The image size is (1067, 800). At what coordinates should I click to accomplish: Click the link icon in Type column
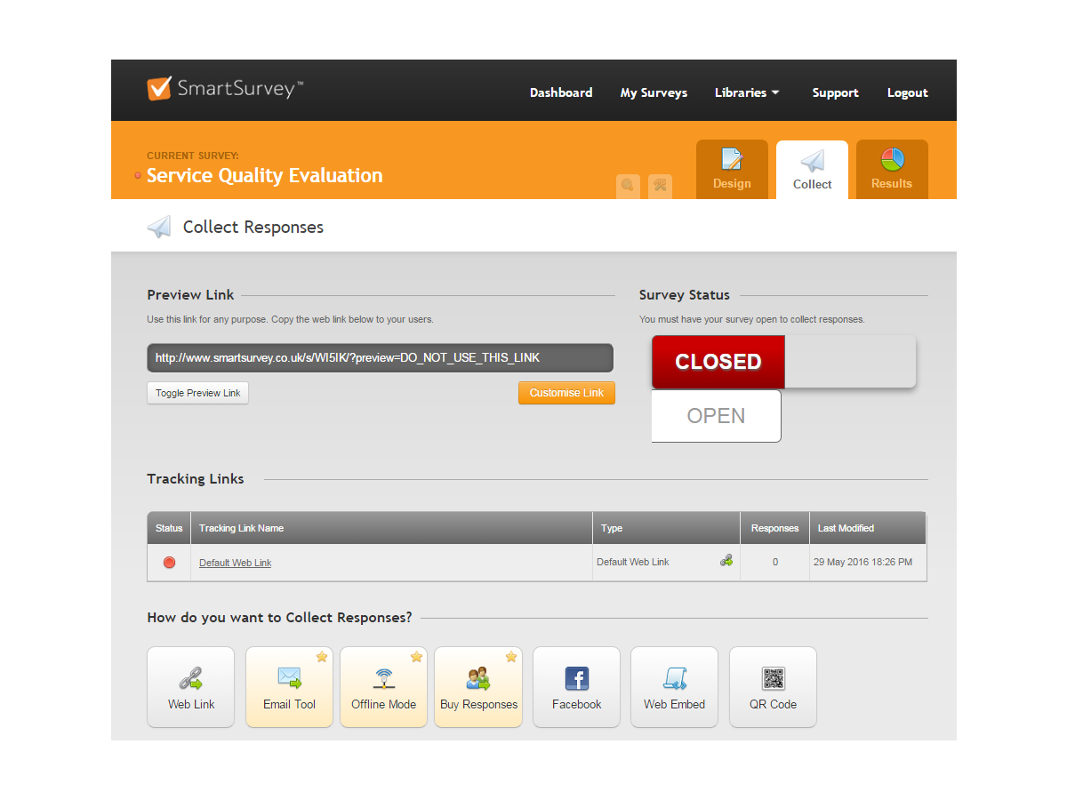click(726, 561)
